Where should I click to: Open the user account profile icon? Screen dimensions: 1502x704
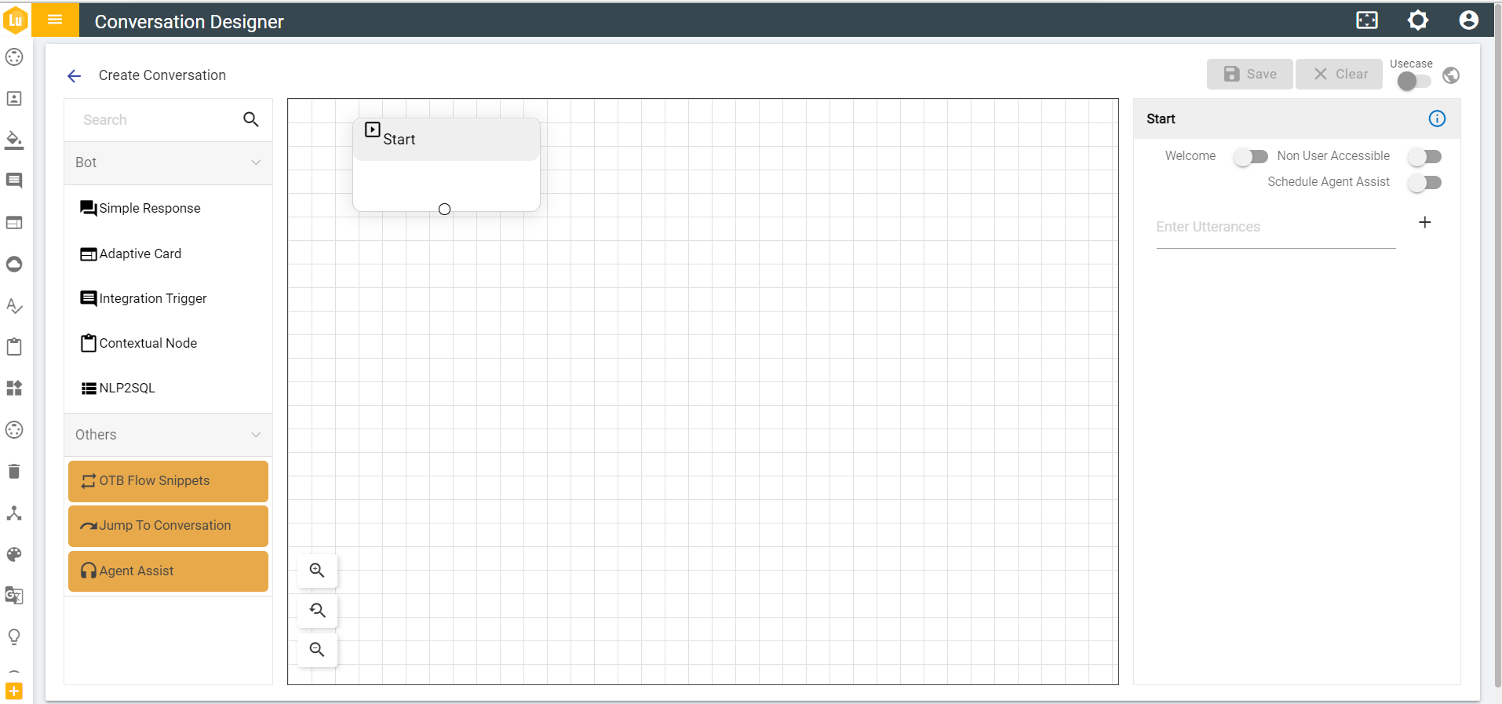1469,20
